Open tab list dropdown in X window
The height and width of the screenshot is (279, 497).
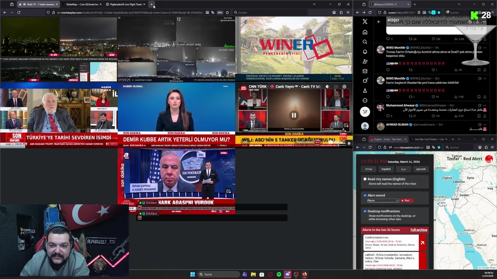click(459, 4)
